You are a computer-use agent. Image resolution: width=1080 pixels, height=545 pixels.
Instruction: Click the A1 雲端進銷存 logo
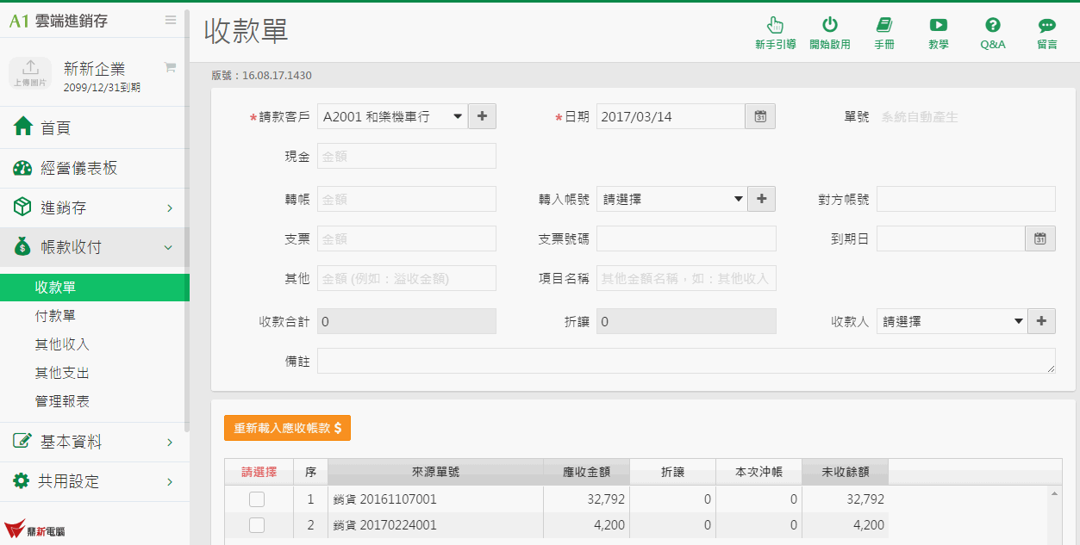(x=59, y=21)
